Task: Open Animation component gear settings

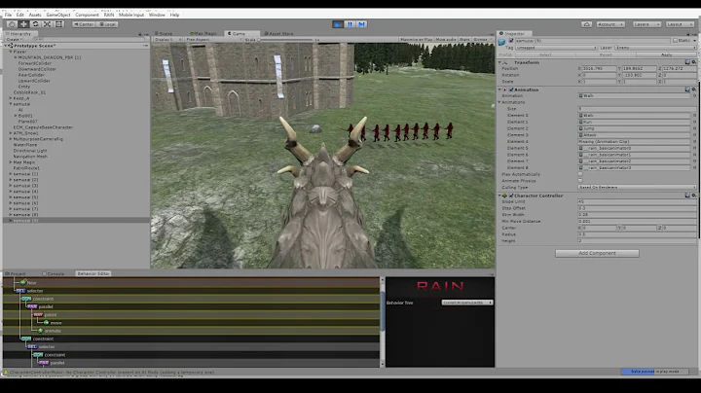Action: pos(694,89)
